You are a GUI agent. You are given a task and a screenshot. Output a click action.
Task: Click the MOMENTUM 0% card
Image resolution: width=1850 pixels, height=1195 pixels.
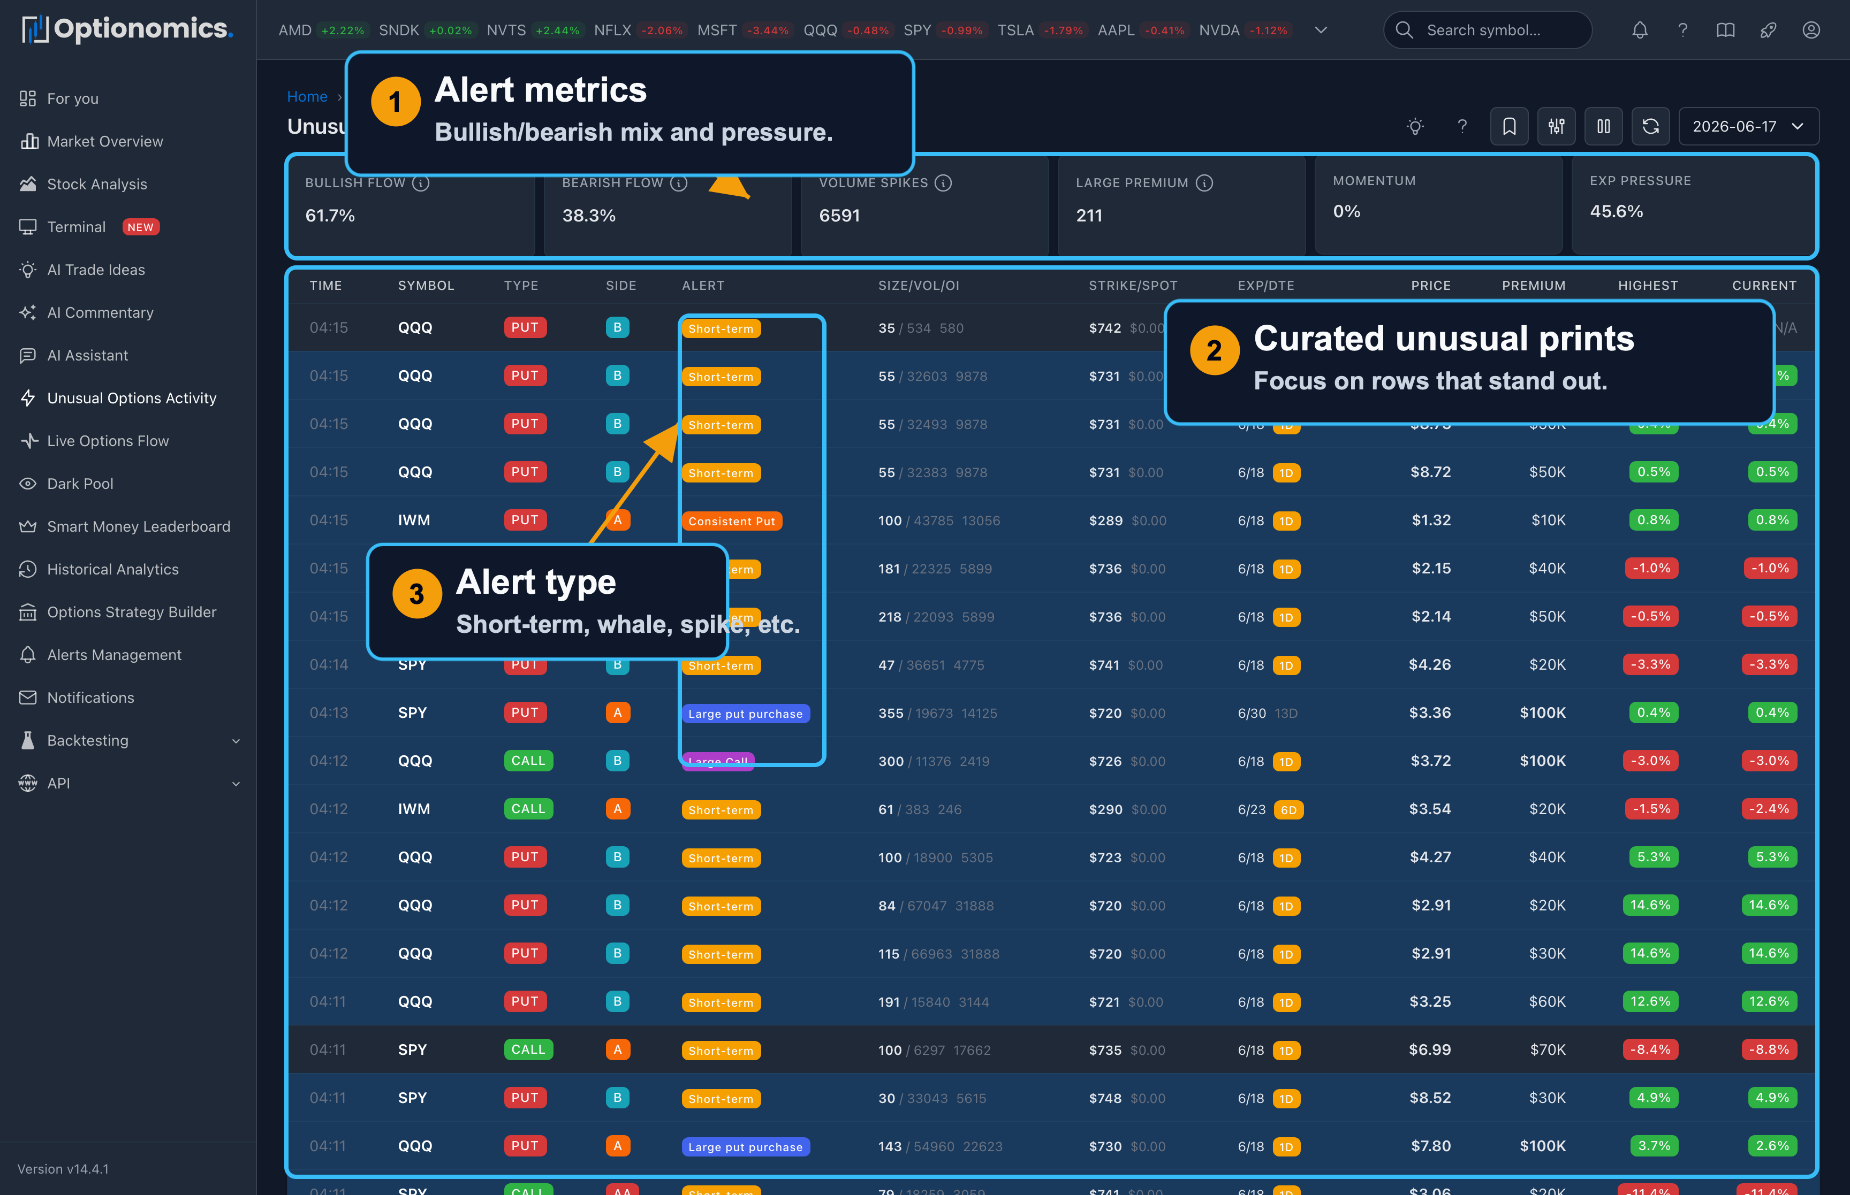(1438, 204)
